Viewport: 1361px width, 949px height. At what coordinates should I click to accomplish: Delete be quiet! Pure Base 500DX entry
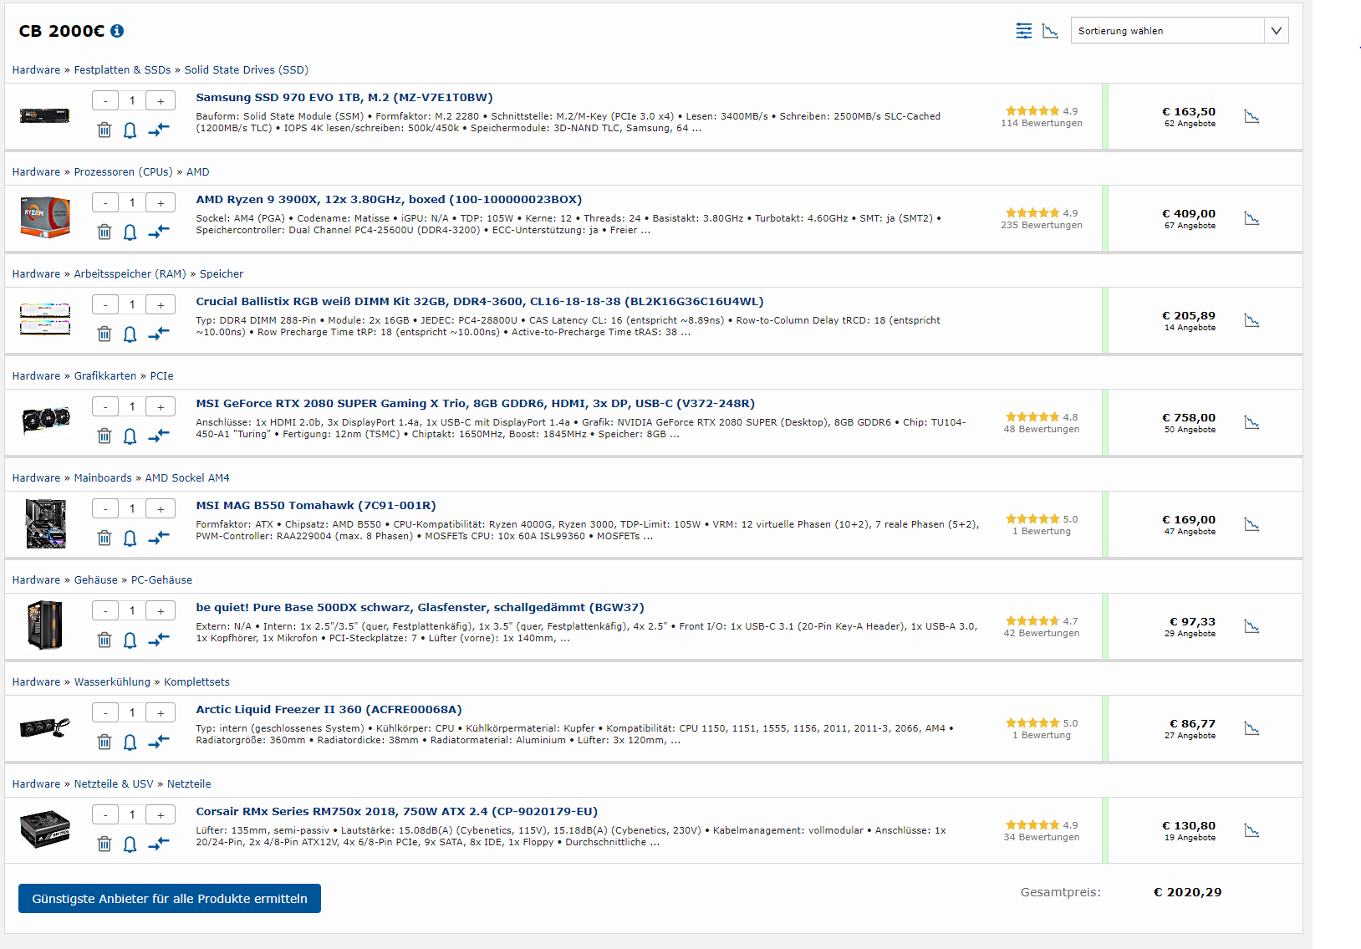[x=104, y=640]
